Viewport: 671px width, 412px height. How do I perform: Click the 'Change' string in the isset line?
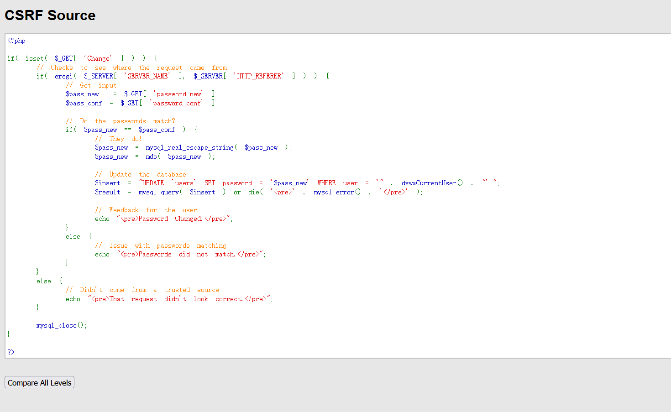coord(98,58)
